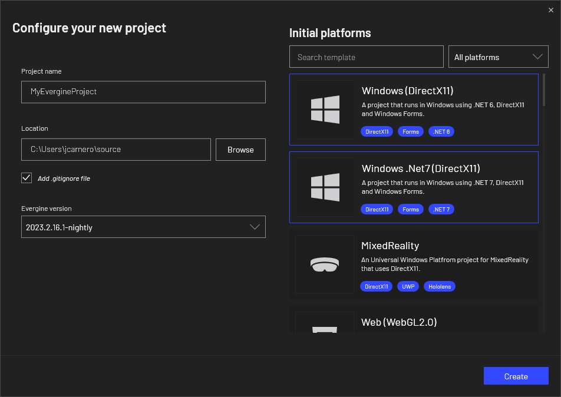The width and height of the screenshot is (561, 397).
Task: Click the .NET 6 Windows template description
Action: tap(443, 109)
